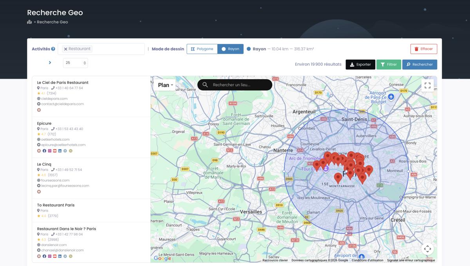Screen dimensions: 470x266
Task: Click the radius circle's right edge handle
Action: (x=408, y=172)
